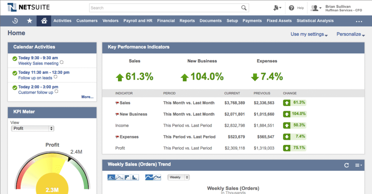Image resolution: width=372 pixels, height=194 pixels.
Task: Open the Fixed Assets menu
Action: [x=279, y=21]
